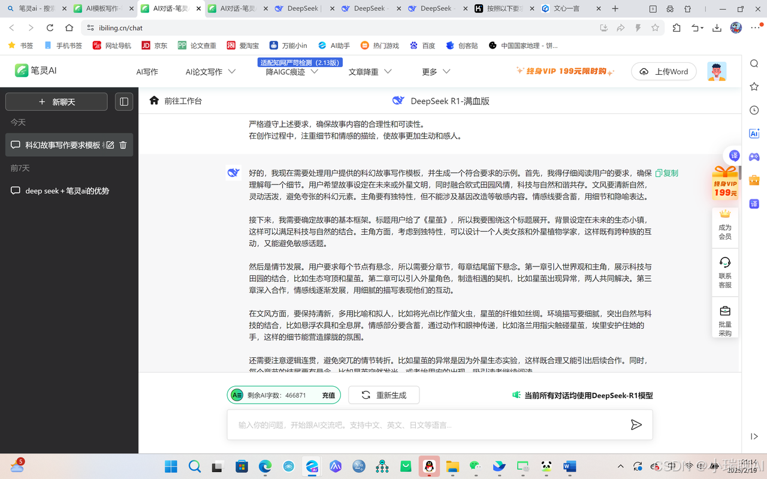Open browser downloads icon
The width and height of the screenshot is (767, 479).
tap(717, 28)
